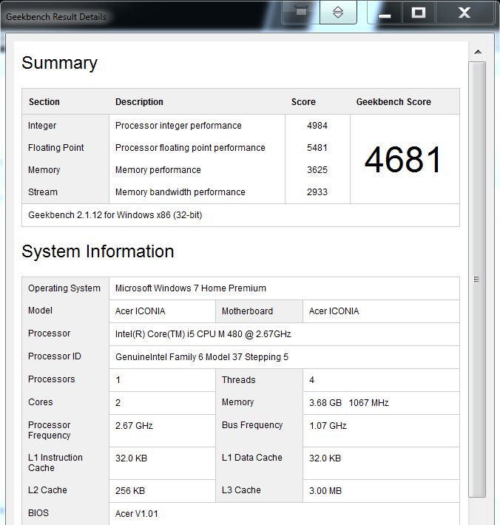This screenshot has height=525, width=500.
Task: Click the 'Stream' section name
Action: click(x=43, y=192)
